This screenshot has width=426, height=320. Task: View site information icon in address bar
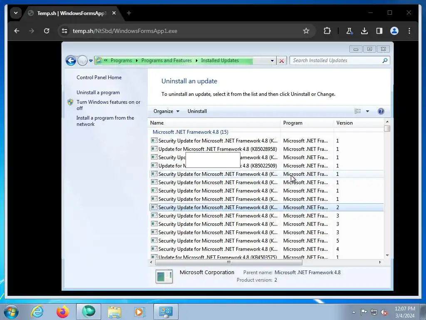pyautogui.click(x=64, y=31)
